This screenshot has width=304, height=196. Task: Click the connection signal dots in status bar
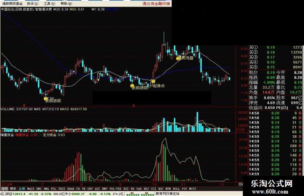point(140,194)
